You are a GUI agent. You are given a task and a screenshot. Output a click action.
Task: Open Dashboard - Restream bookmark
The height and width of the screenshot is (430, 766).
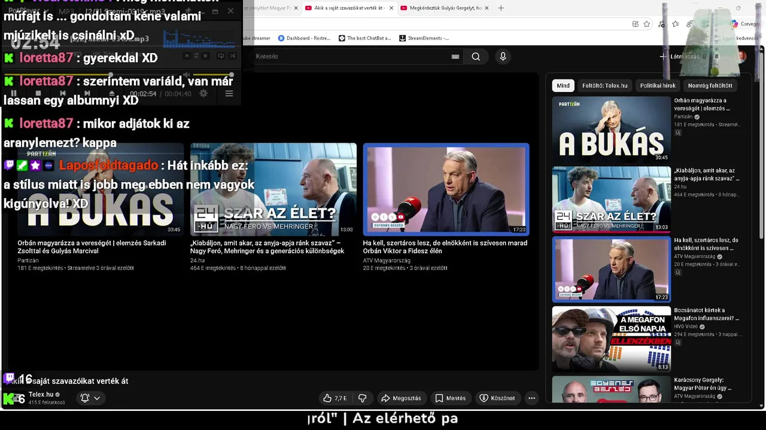304,38
